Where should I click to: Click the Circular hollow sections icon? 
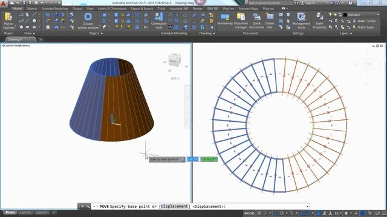click(x=88, y=17)
